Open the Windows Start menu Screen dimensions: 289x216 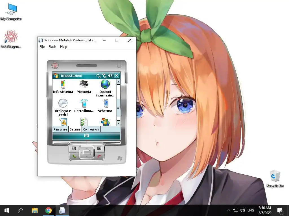click(7, 210)
